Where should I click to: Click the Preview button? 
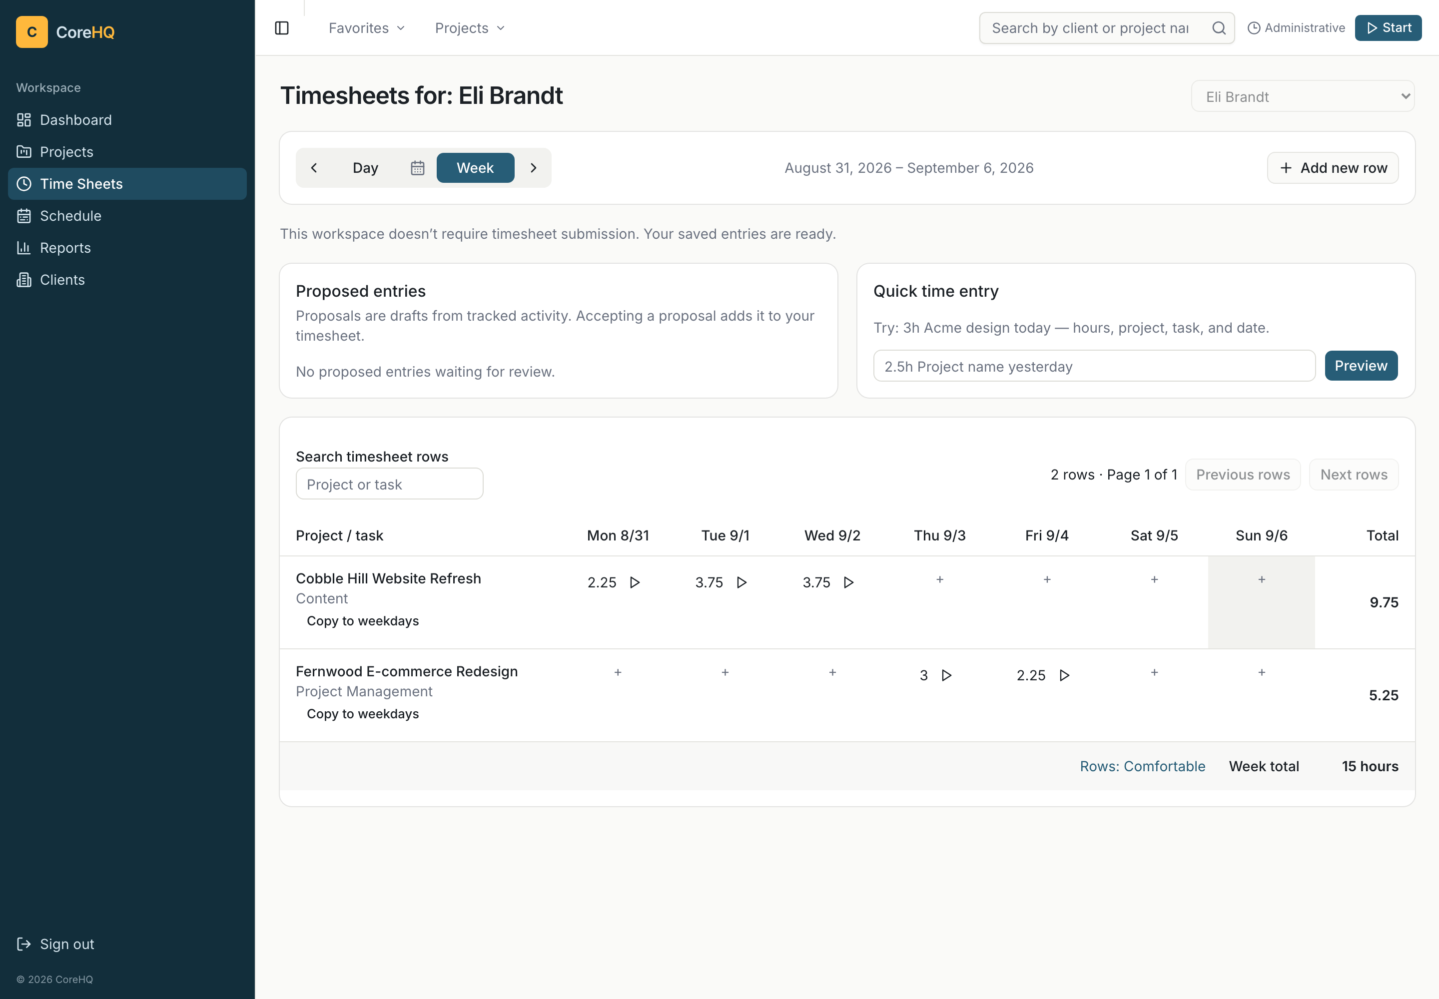tap(1361, 366)
